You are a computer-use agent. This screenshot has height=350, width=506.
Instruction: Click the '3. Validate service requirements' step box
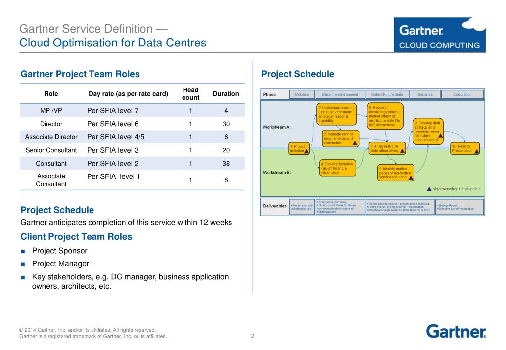click(340, 138)
